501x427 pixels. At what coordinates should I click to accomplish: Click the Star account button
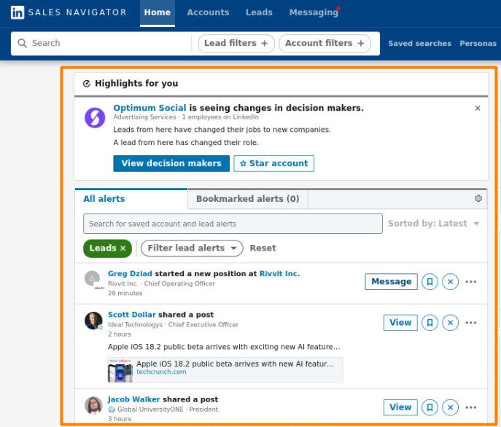click(273, 163)
